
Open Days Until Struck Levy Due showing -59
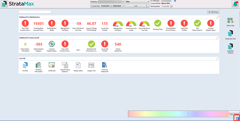pos(78,25)
